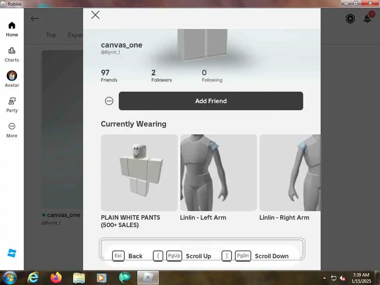Viewport: 380px width, 285px height.
Task: Open the Avatar page in the sidebar
Action: click(x=12, y=79)
